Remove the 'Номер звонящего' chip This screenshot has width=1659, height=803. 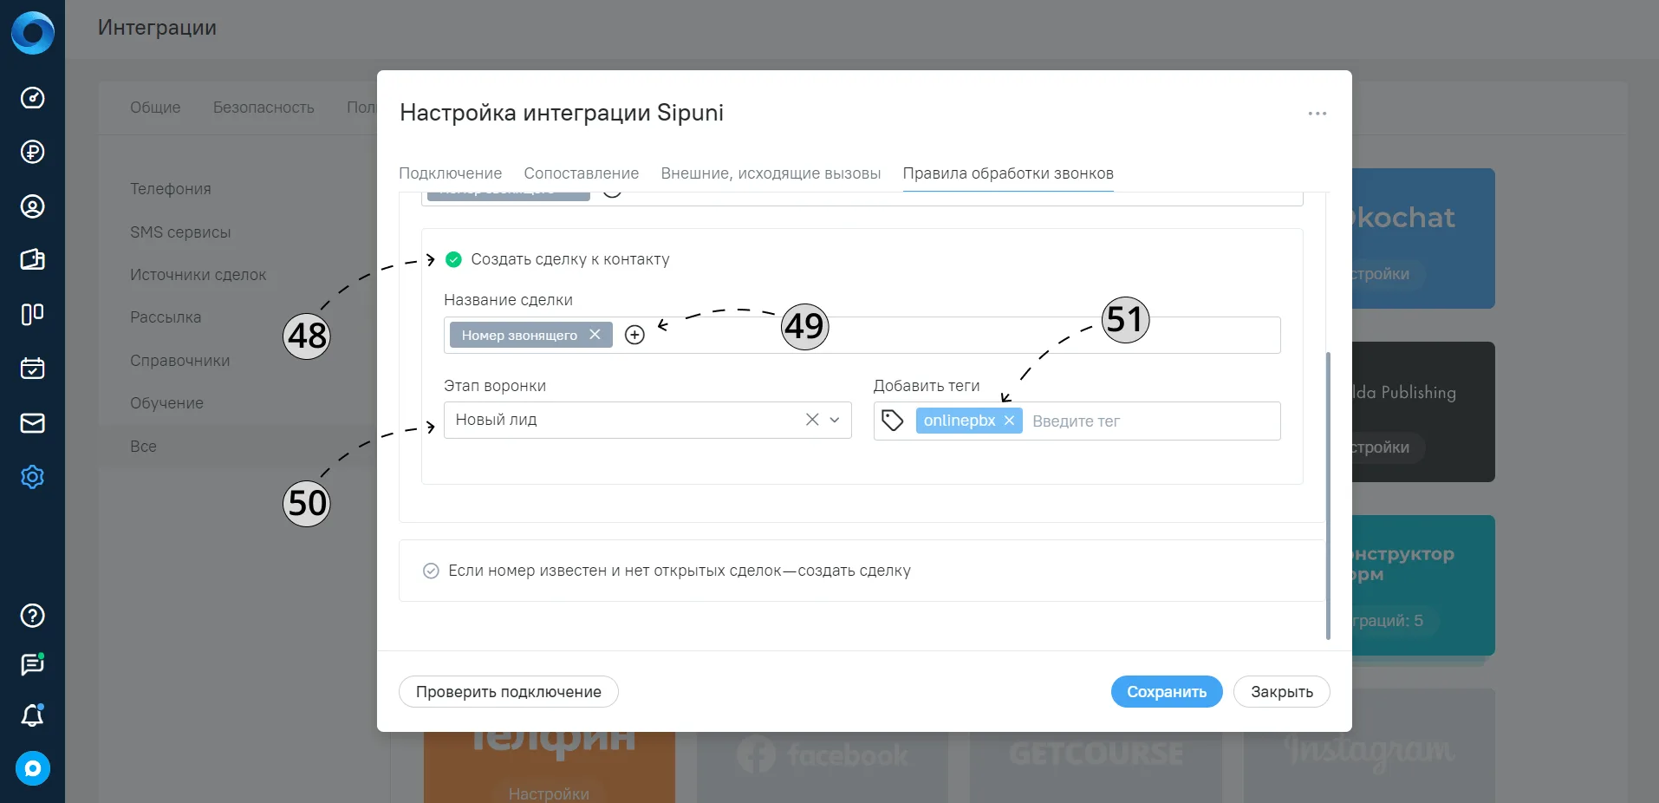click(x=595, y=335)
